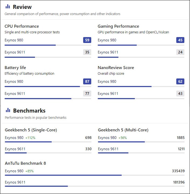Screen dimensions: 190x194
Task: Select the Benchmarks section heading
Action: coord(29,111)
